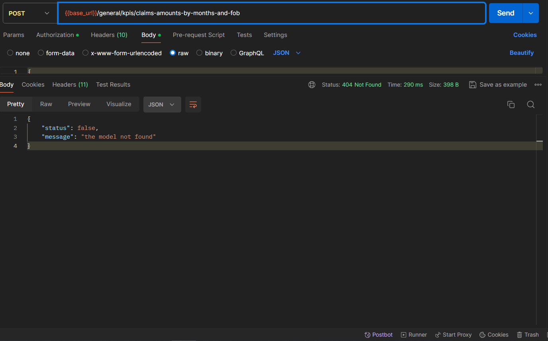This screenshot has width=548, height=341.
Task: Open the response JSON format dropdown
Action: point(162,105)
